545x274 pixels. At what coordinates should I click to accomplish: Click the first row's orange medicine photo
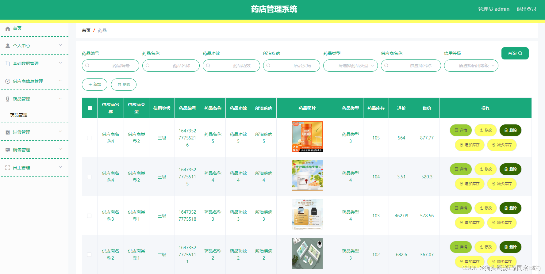307,137
